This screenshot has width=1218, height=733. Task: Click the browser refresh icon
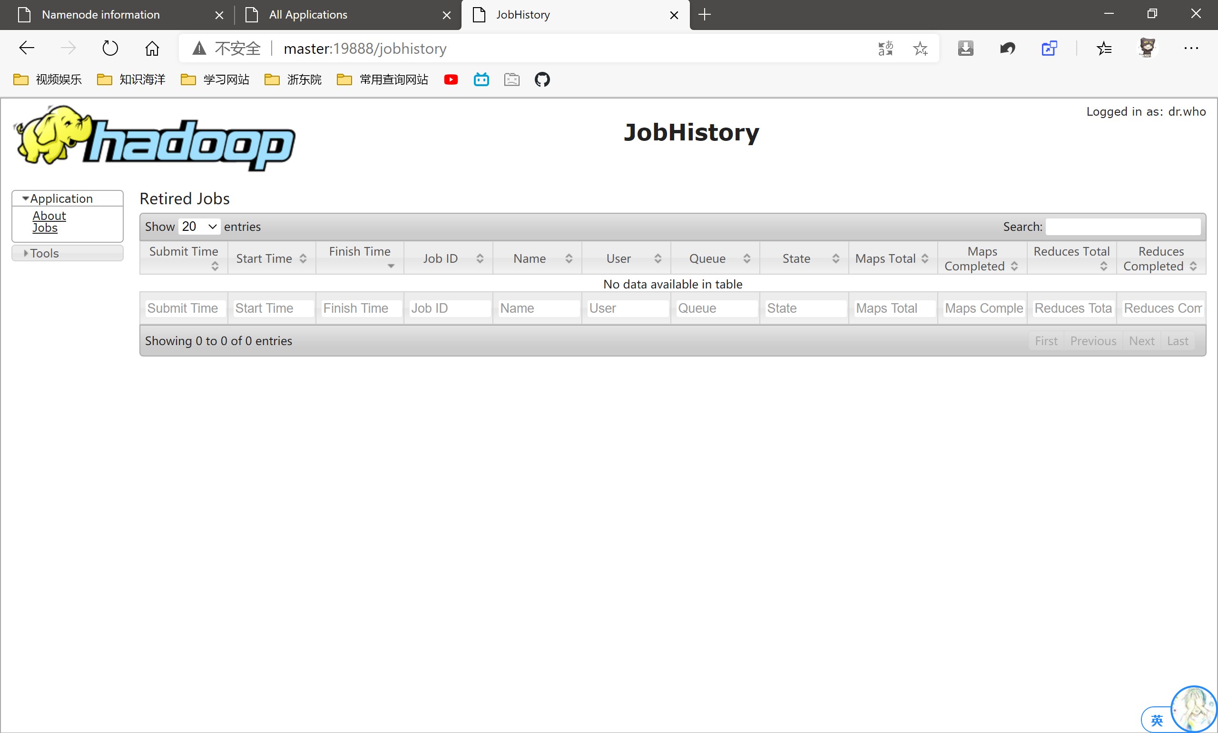[x=109, y=49]
